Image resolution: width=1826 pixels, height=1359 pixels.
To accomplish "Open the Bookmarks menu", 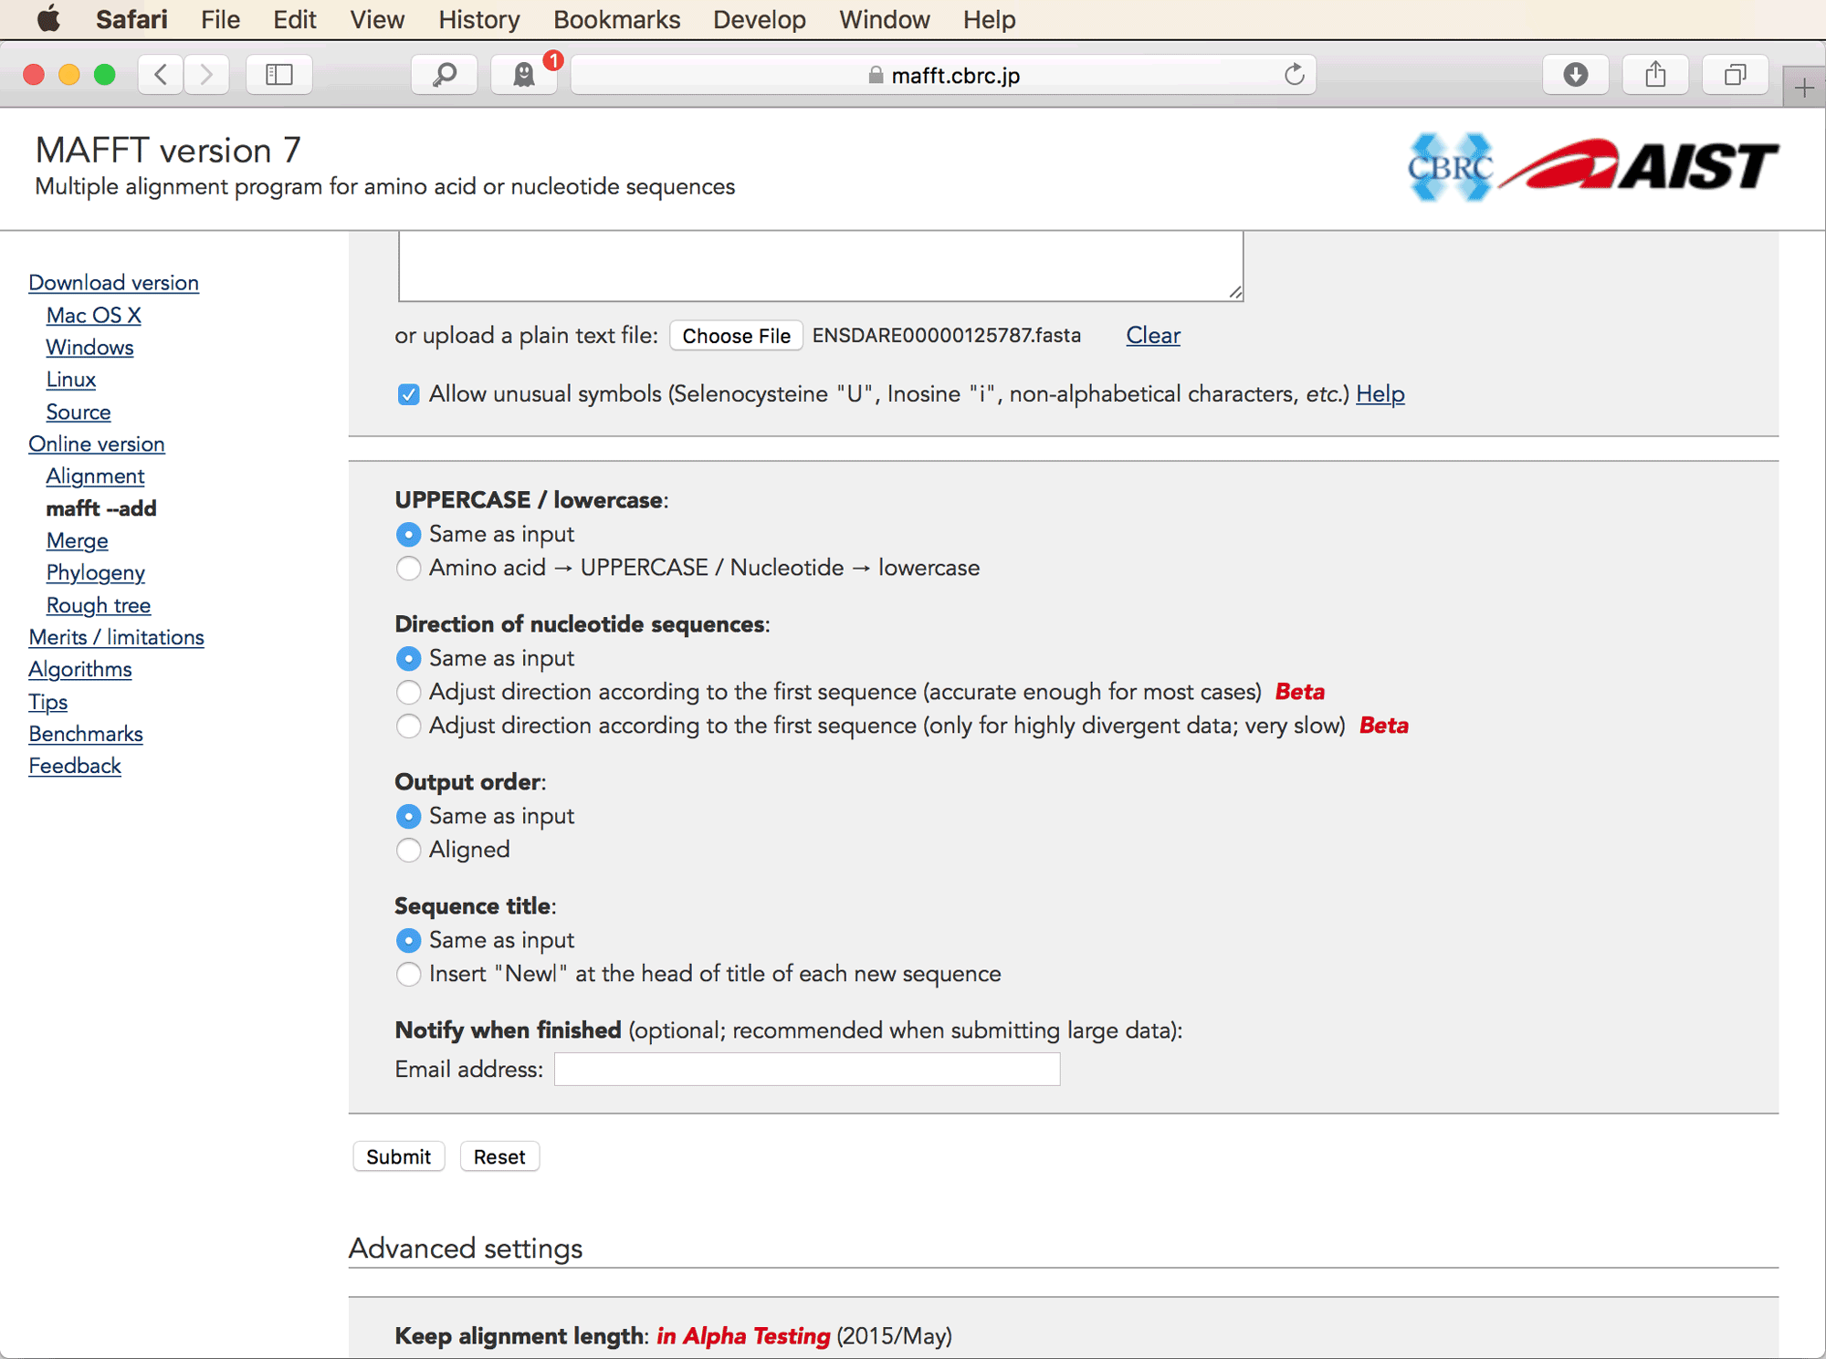I will (x=616, y=19).
